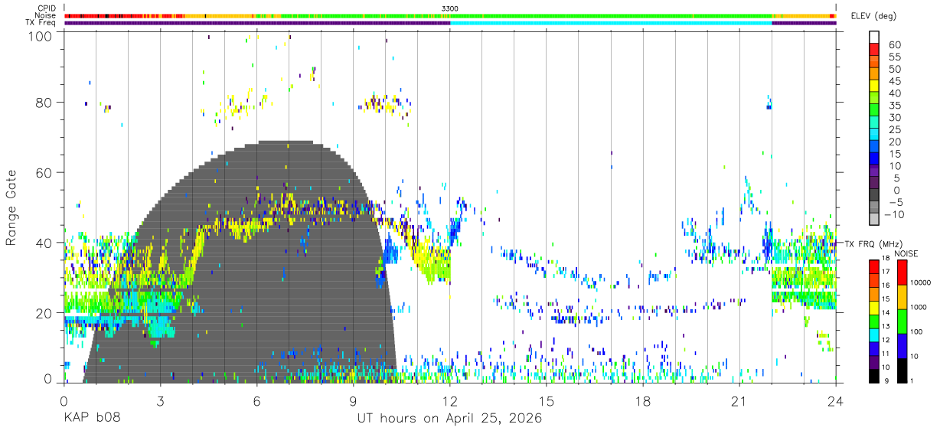Screen dimensions: 940x434
Task: Pick the green 30–35 elevation color band
Action: [874, 111]
